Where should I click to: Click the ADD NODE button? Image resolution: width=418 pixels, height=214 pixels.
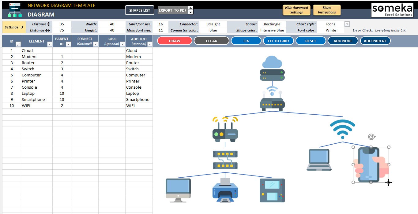click(343, 41)
